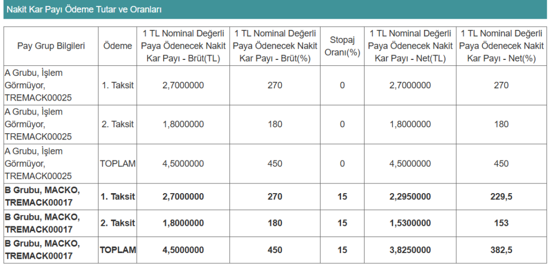Select bold '2. Taksit' payment cell of B Grubu
The height and width of the screenshot is (268, 549).
pyautogui.click(x=117, y=223)
